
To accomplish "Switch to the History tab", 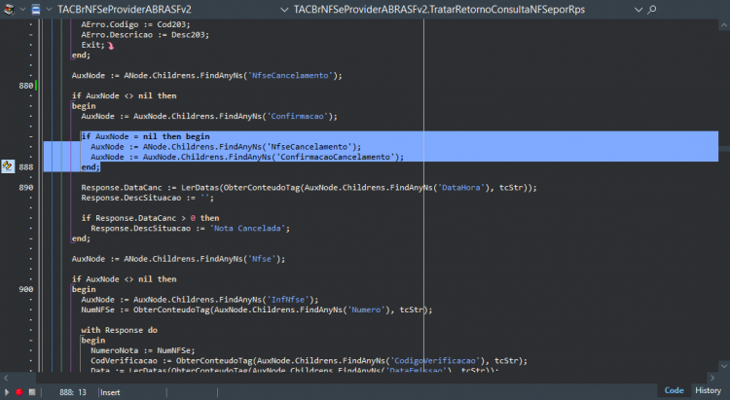I will [708, 390].
